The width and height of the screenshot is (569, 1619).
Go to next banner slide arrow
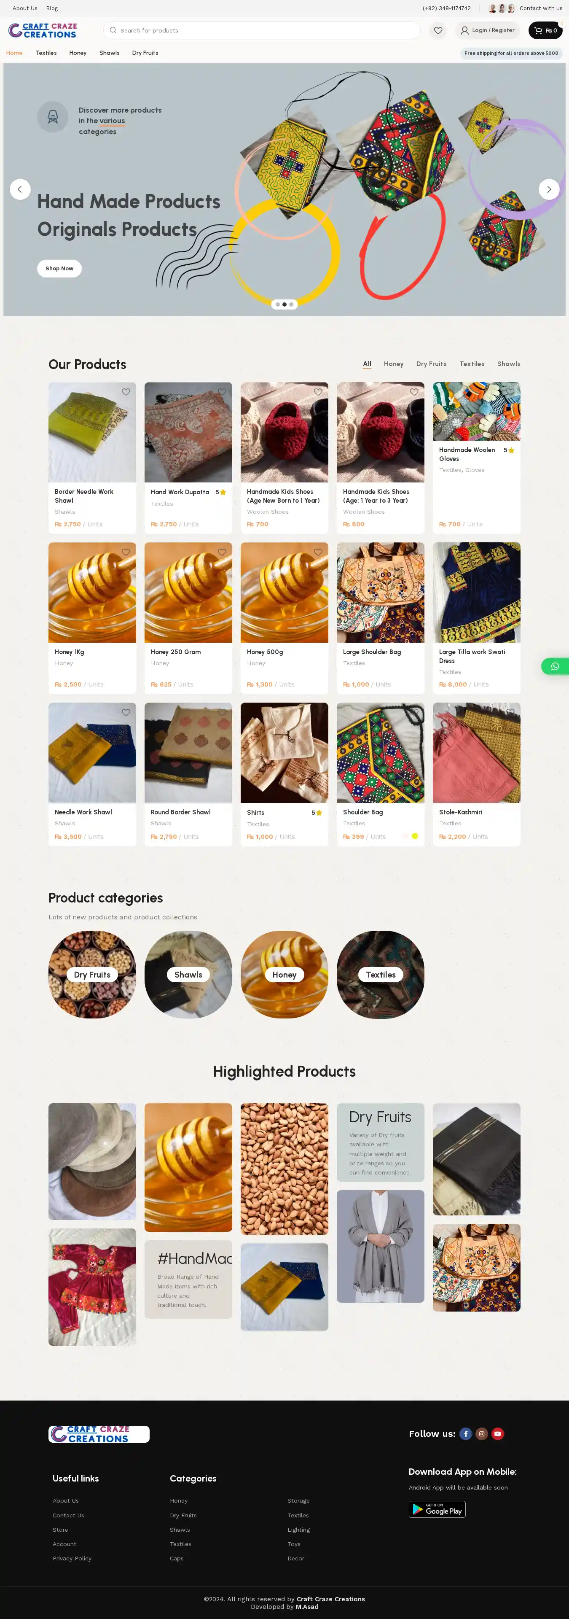tap(549, 189)
